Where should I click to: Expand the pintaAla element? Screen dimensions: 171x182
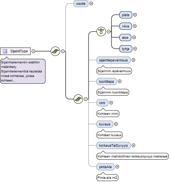point(117,167)
